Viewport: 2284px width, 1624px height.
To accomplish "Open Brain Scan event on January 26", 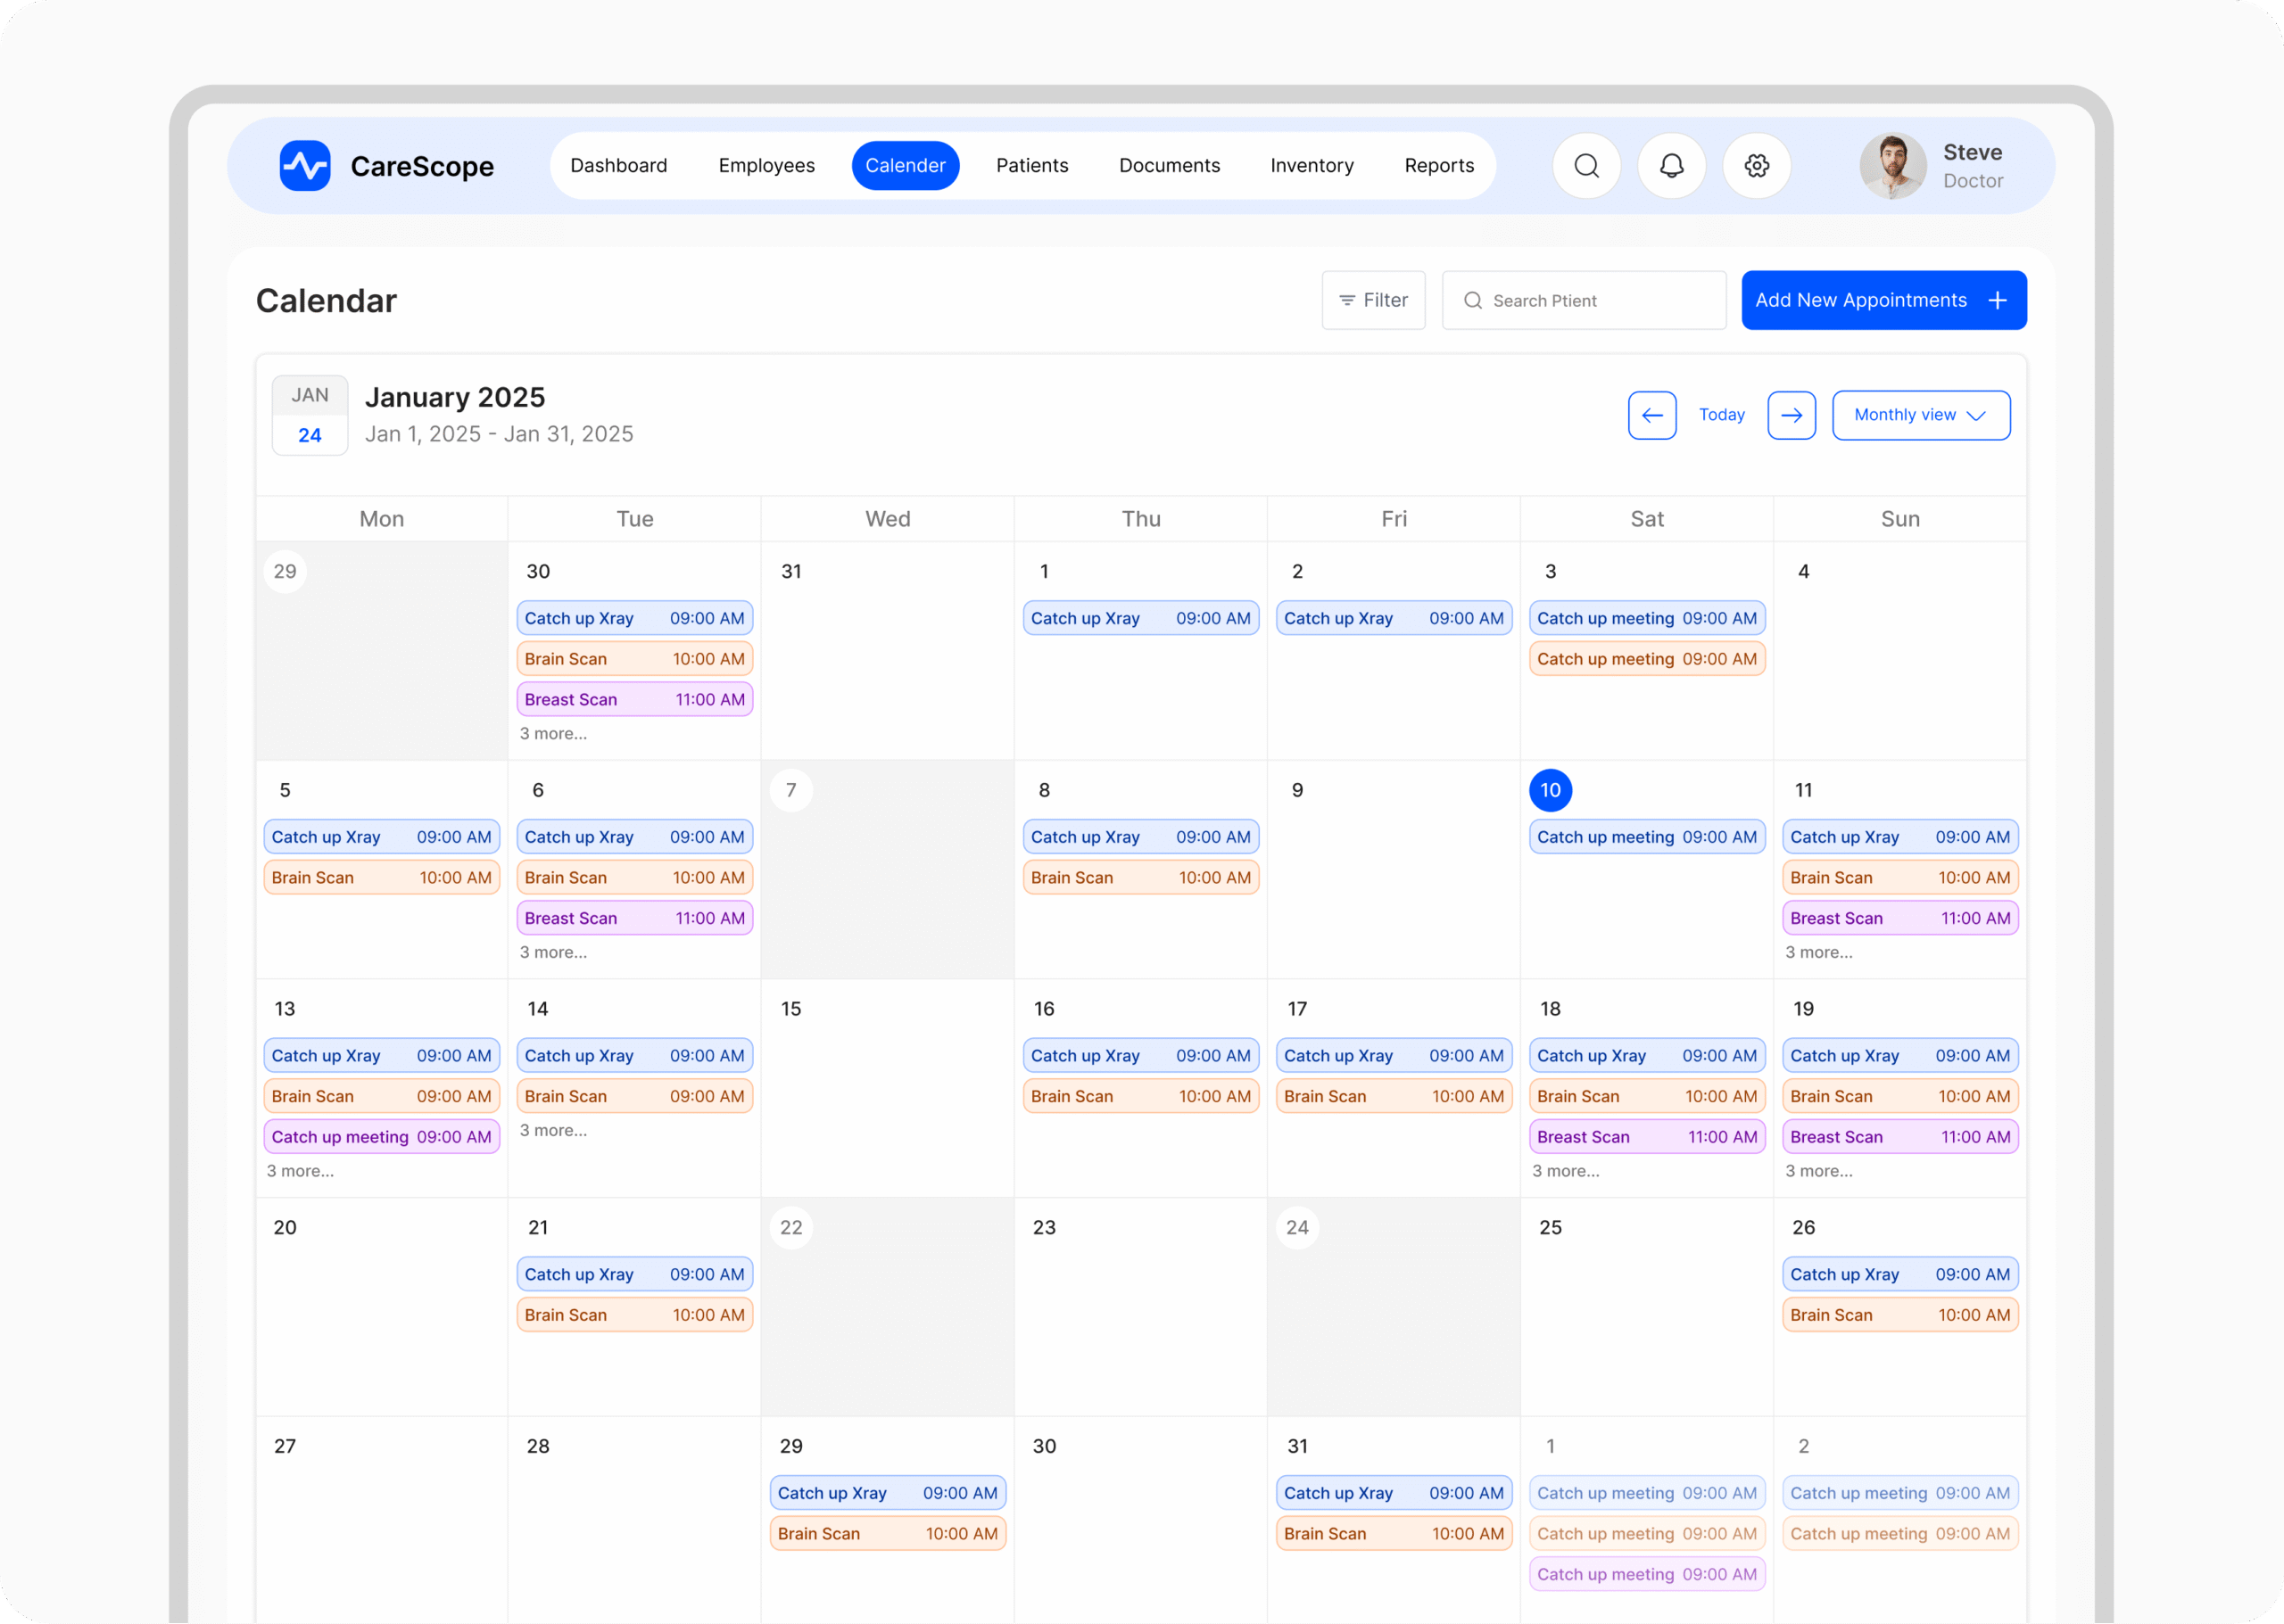I will tap(1899, 1315).
